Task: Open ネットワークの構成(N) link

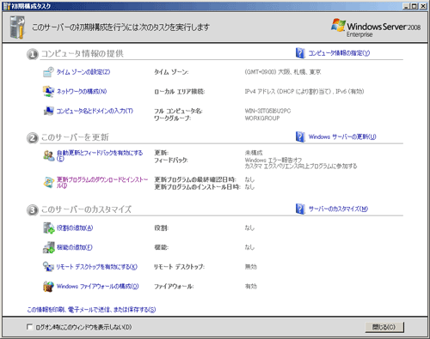Action: pos(82,92)
